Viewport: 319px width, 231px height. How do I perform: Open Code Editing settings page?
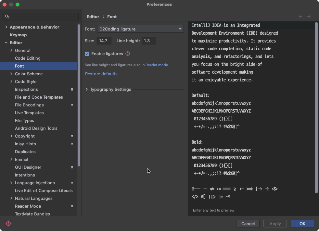coord(28,58)
